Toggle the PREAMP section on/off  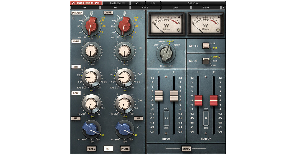[77, 13]
